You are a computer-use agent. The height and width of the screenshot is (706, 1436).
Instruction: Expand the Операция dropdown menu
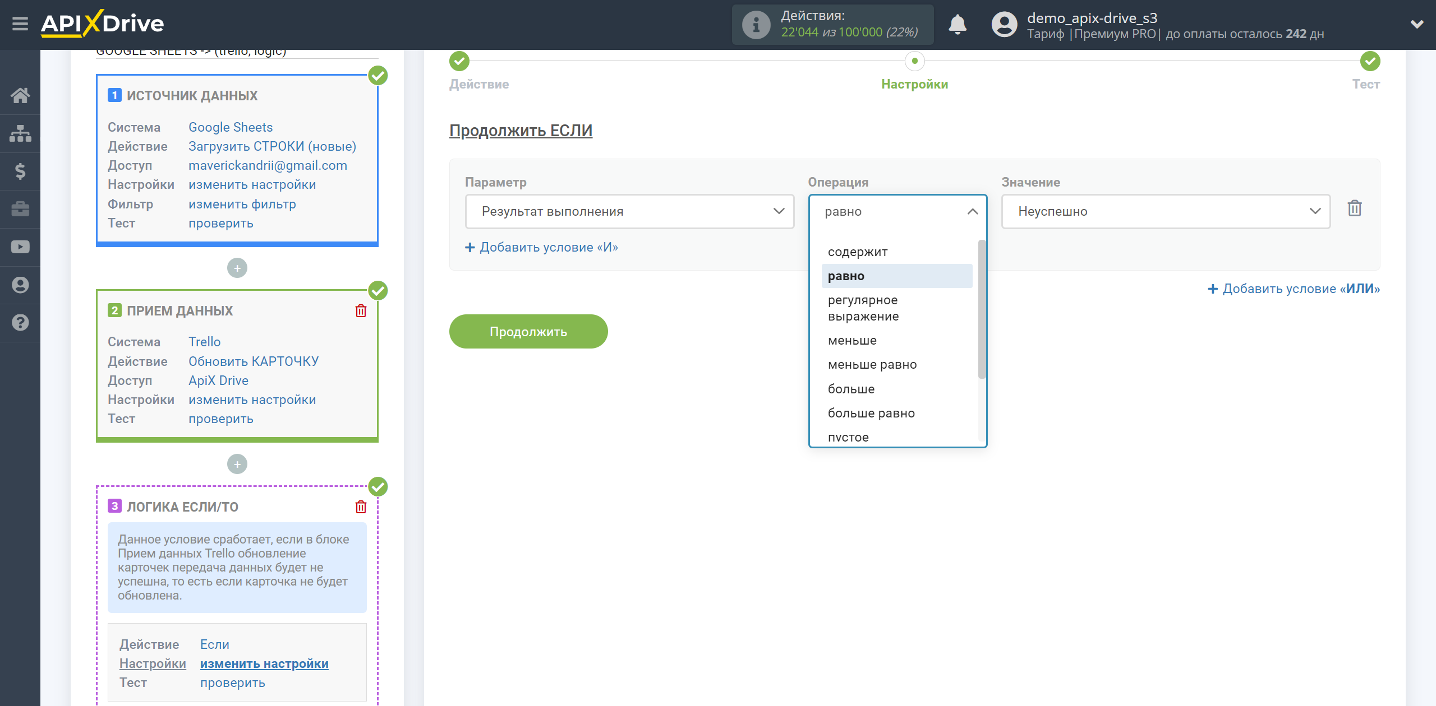point(897,211)
